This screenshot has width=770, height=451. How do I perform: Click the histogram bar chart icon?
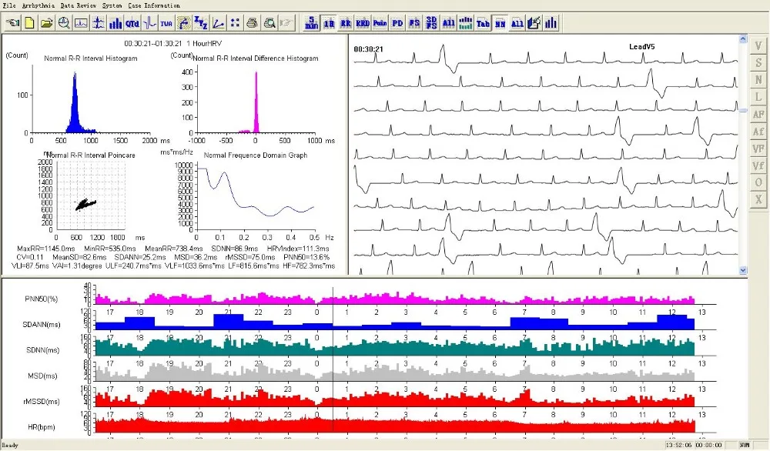point(115,22)
